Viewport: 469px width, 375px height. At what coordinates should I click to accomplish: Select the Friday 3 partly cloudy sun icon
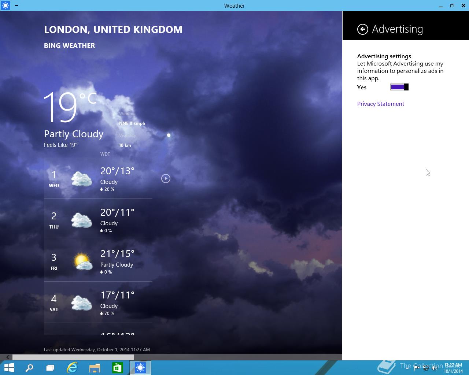pos(82,261)
